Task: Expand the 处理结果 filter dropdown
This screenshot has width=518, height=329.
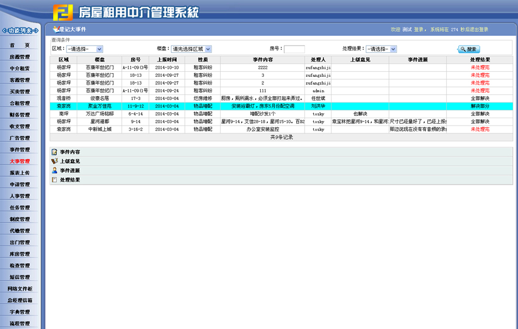Action: (381, 49)
